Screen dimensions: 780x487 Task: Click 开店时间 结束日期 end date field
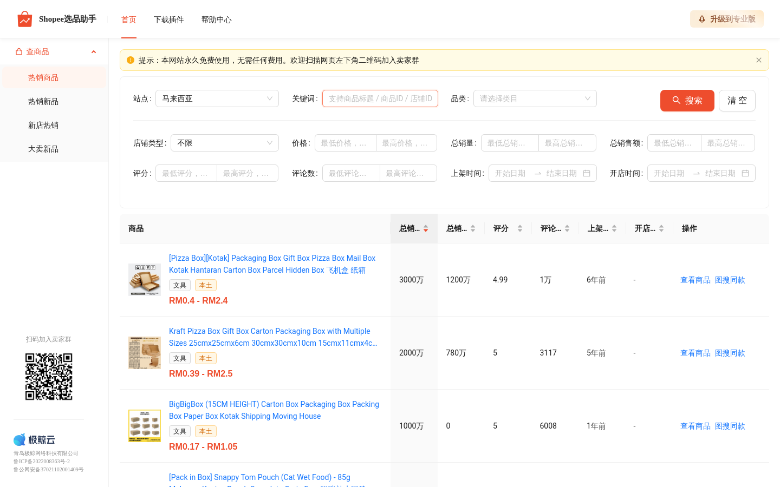(x=720, y=173)
